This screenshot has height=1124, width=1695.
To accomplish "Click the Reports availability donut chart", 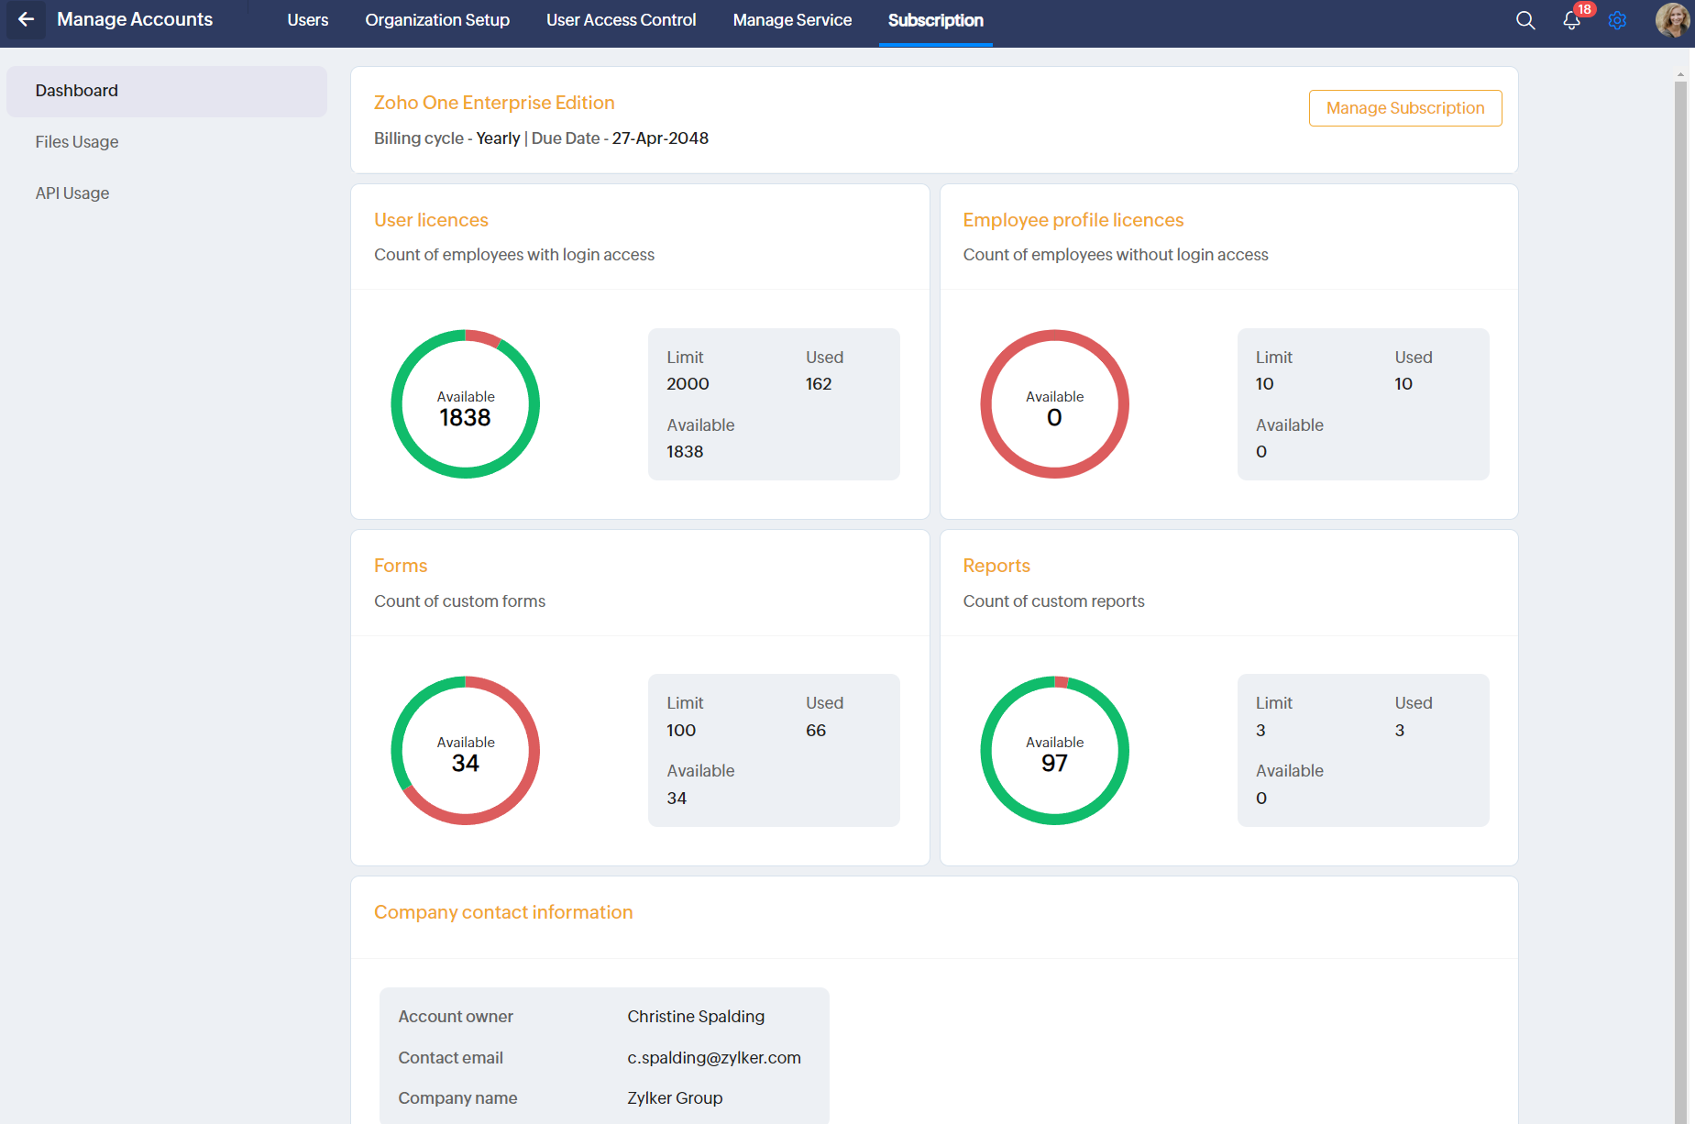I will tap(1054, 751).
